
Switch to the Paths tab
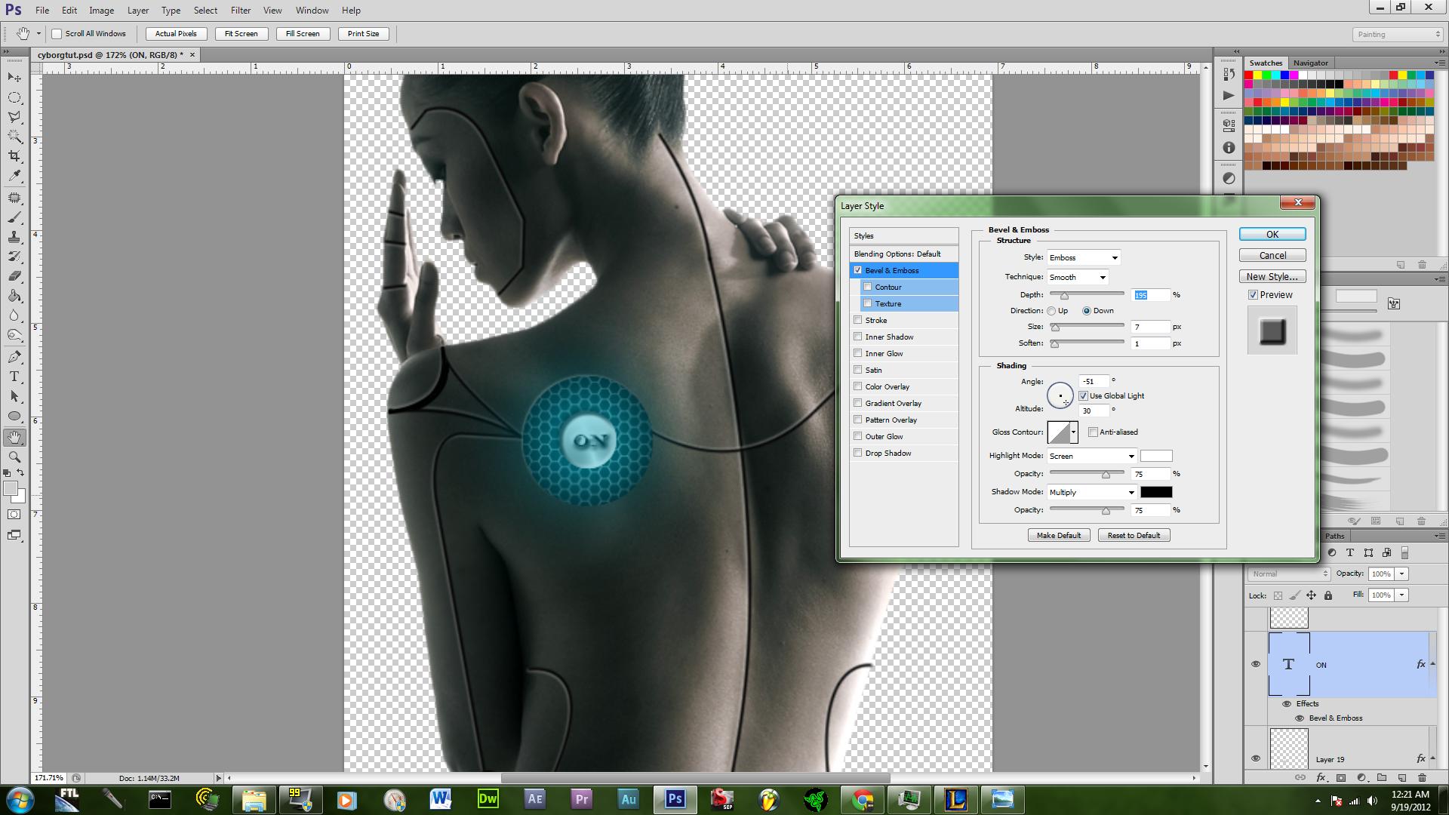click(x=1335, y=536)
